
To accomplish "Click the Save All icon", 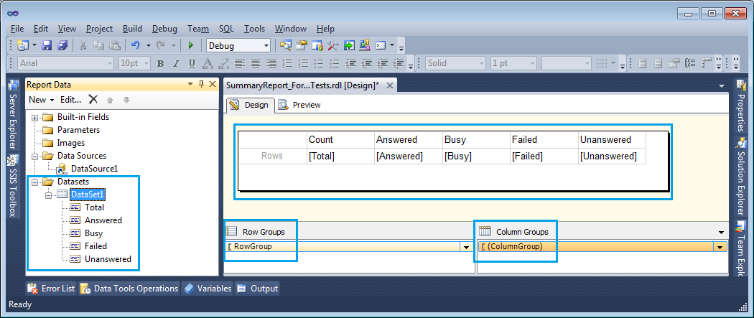I will (x=62, y=45).
